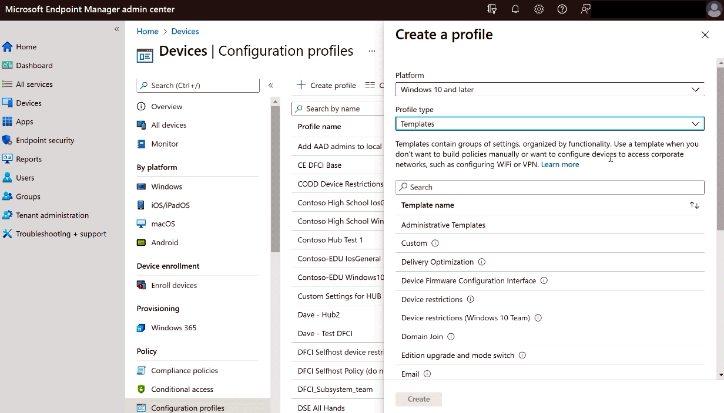Viewport: 724px width, 413px height.
Task: Open the Profile type Templates dropdown
Action: tap(549, 124)
